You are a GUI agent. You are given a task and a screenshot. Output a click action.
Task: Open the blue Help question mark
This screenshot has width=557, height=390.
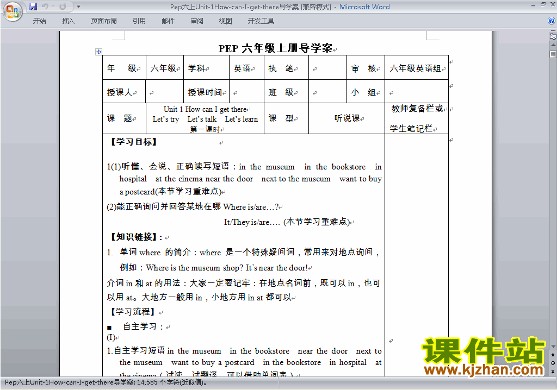pyautogui.click(x=552, y=21)
